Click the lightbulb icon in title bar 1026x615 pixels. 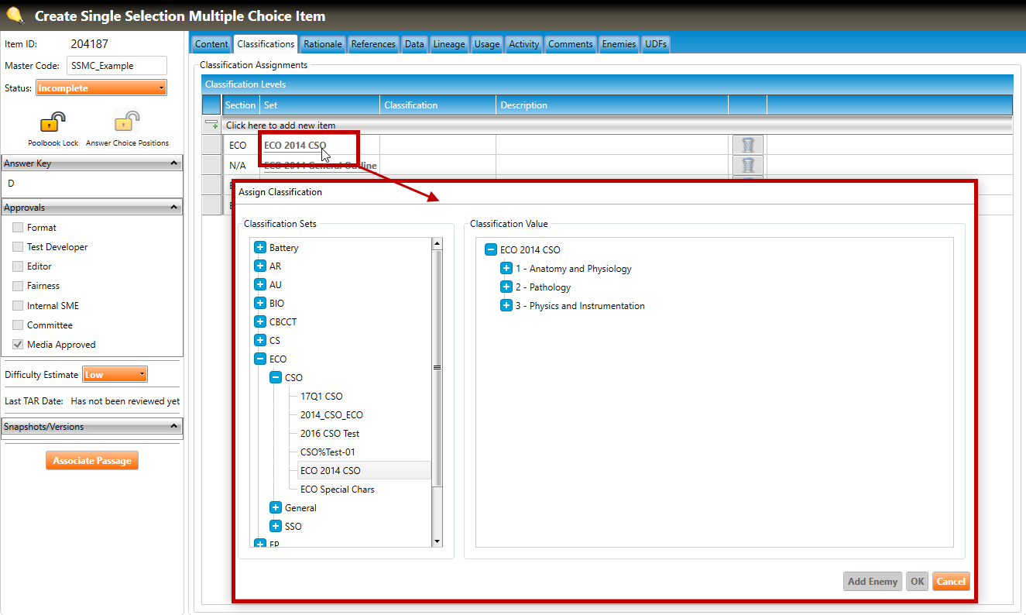pos(15,15)
